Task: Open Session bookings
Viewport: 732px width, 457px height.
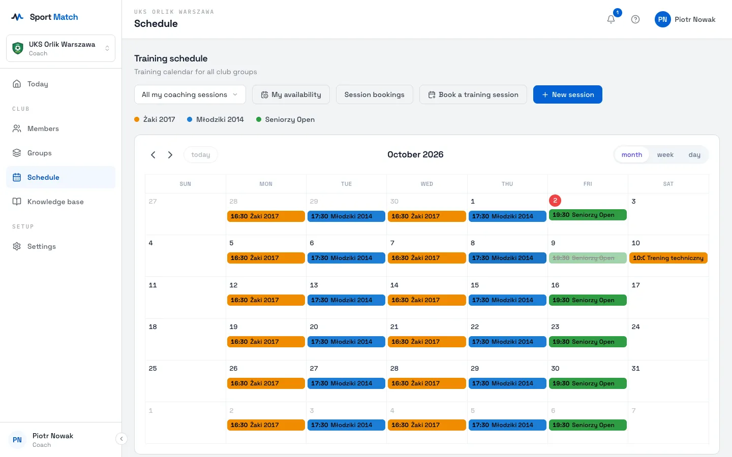Action: tap(375, 94)
